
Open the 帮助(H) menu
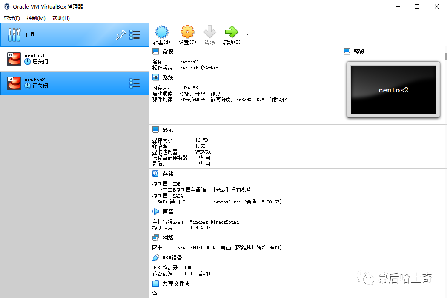(61, 18)
